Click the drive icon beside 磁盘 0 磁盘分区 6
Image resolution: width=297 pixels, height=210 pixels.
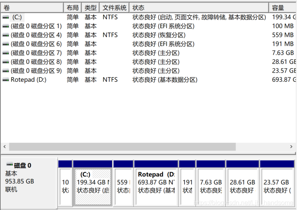(x=6, y=44)
